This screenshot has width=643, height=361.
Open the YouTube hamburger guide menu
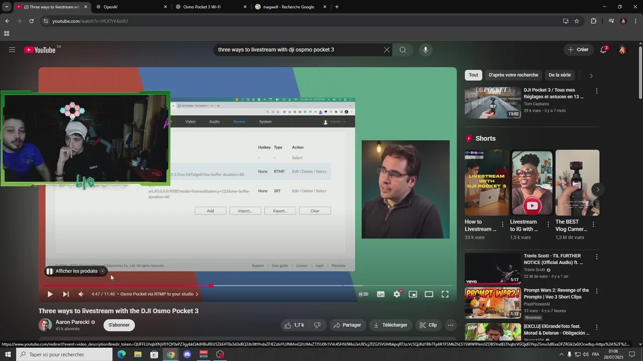(12, 50)
